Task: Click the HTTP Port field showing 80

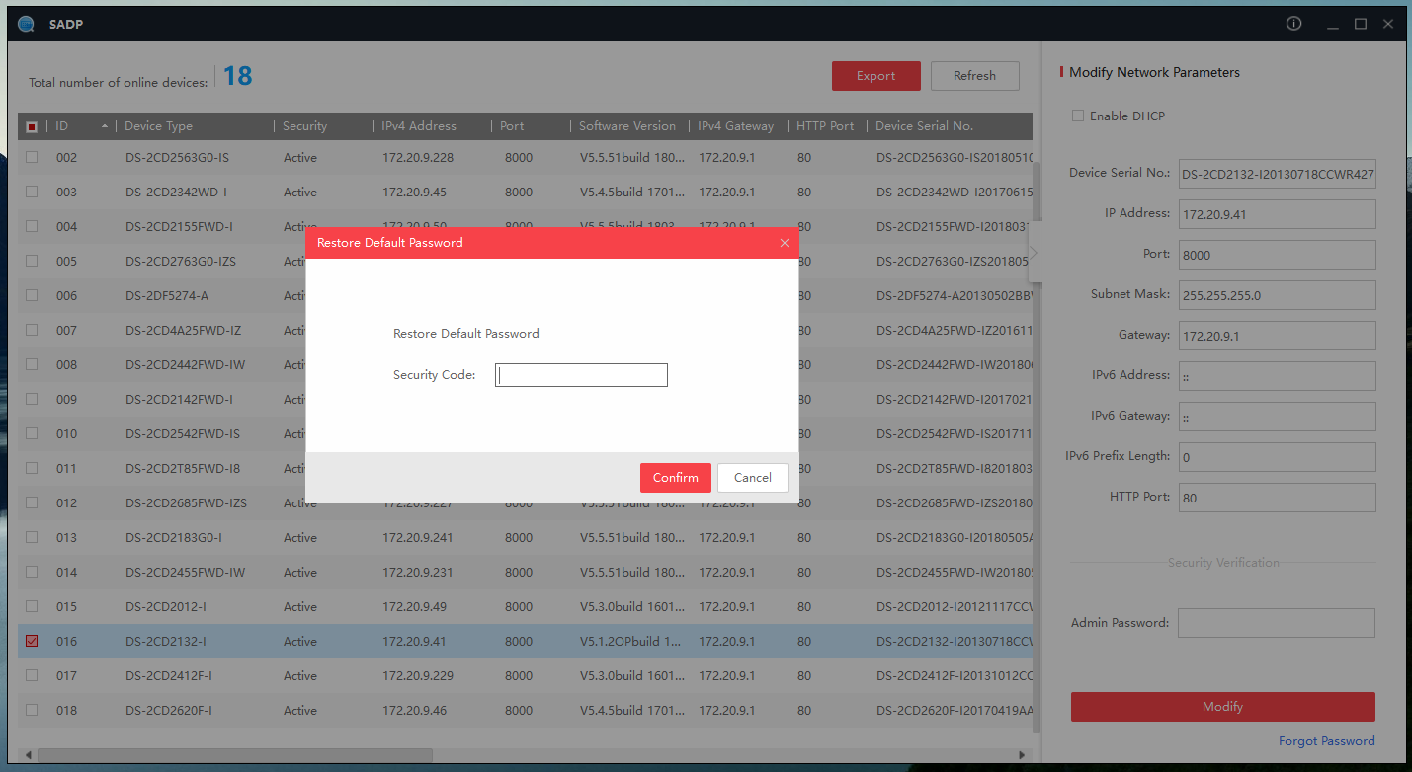Action: pos(1277,497)
